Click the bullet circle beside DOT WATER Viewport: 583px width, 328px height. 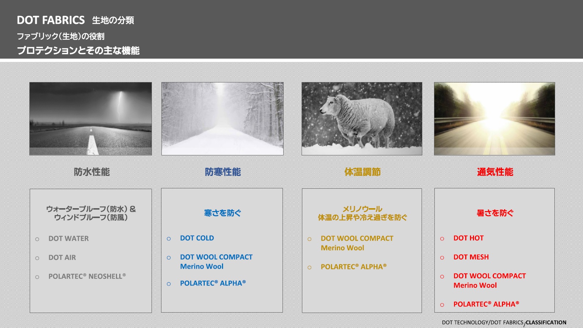click(37, 239)
